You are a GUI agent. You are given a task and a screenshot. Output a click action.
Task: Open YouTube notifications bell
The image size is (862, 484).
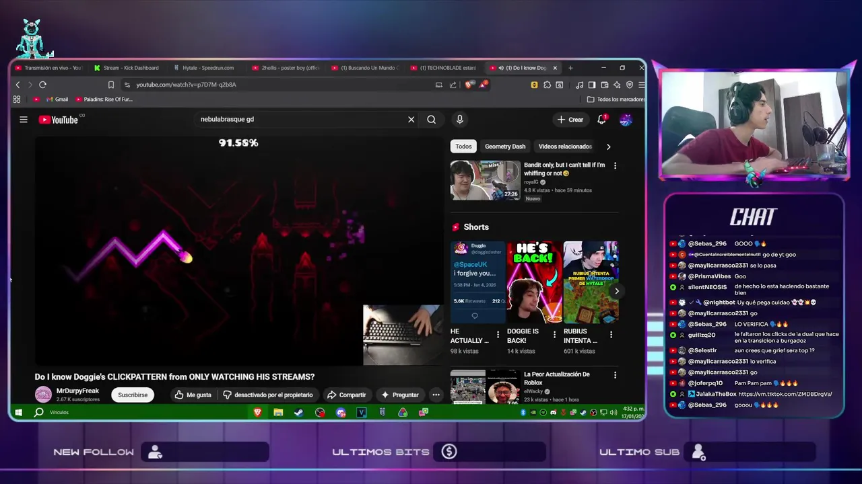602,120
